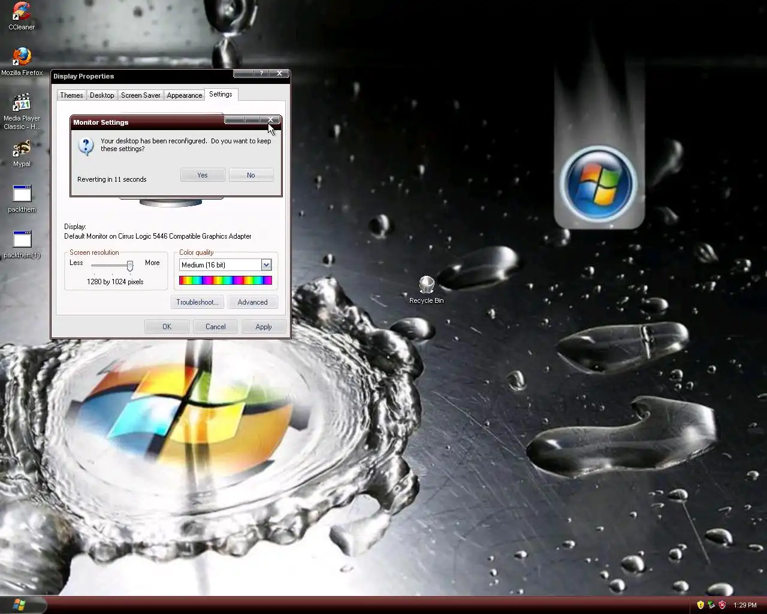
Task: Select the Recycle Bin icon
Action: [426, 290]
